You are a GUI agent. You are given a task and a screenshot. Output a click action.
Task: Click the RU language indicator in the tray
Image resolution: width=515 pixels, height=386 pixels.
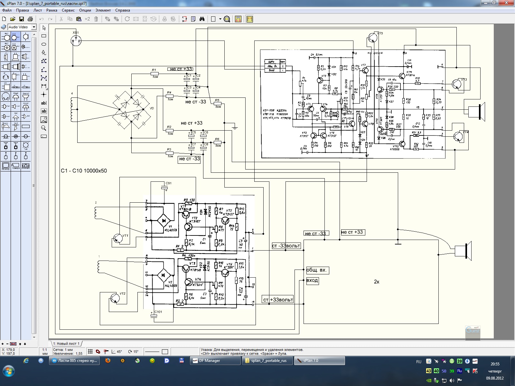[419, 362]
